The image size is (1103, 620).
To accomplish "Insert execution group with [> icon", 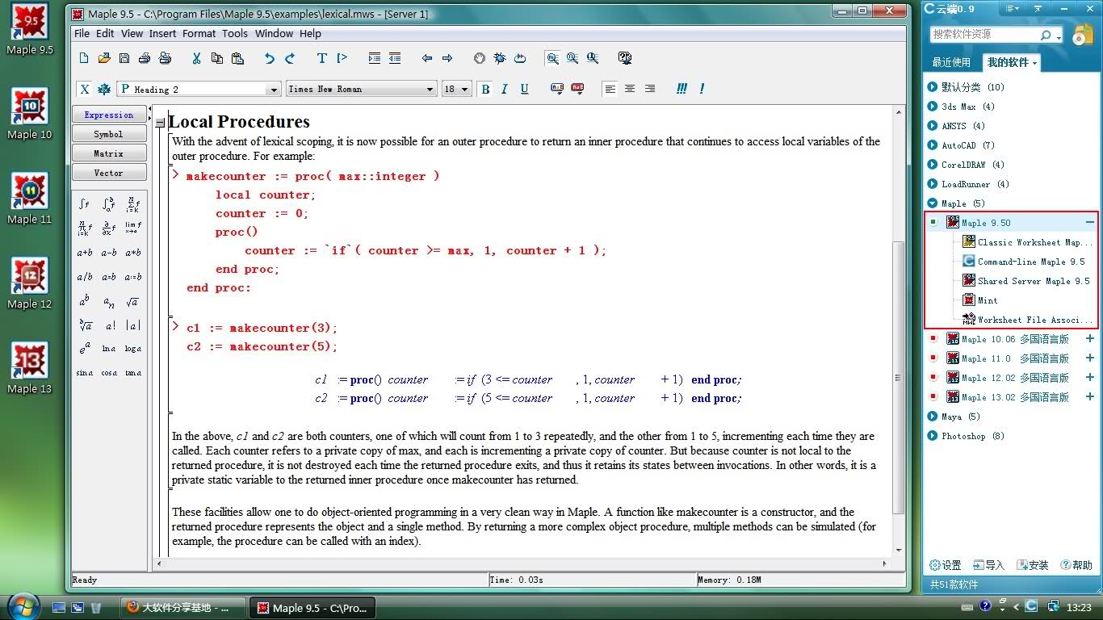I will 342,58.
